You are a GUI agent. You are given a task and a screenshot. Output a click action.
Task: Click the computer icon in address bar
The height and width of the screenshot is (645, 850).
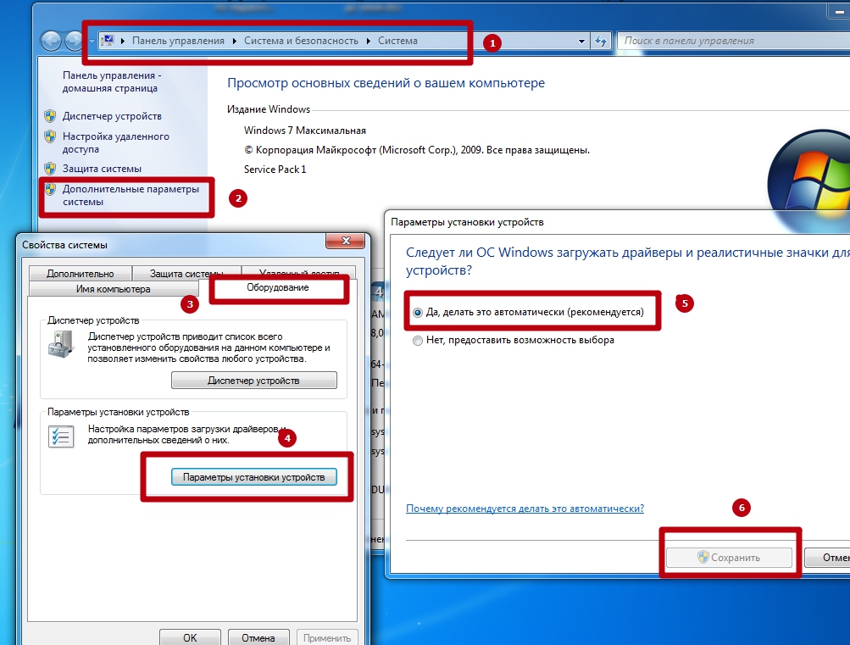[x=108, y=41]
